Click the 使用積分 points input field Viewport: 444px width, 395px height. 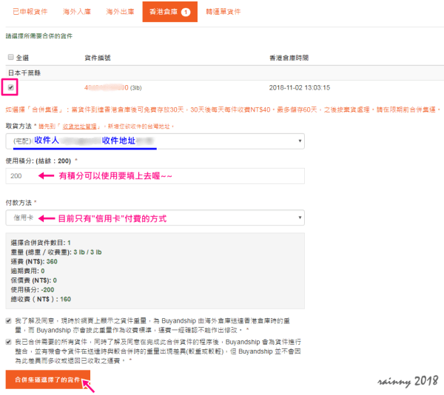click(154, 176)
